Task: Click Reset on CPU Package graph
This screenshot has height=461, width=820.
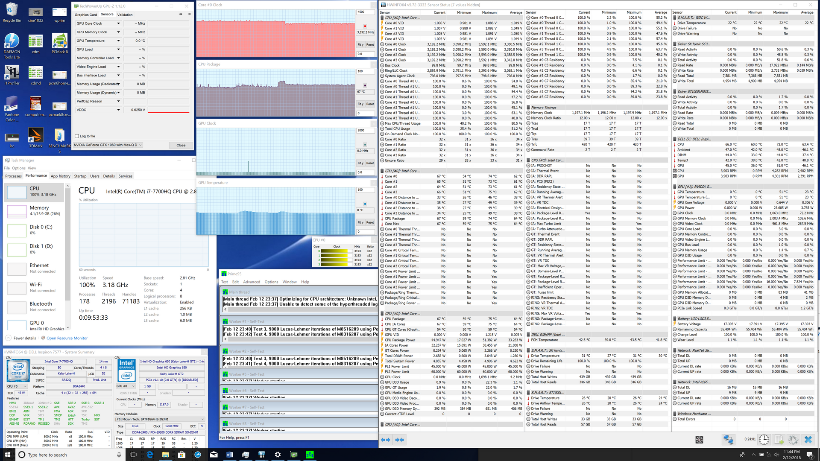Action: coord(370,104)
